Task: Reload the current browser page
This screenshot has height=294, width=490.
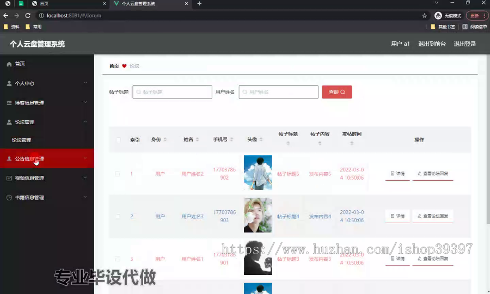Action: tap(28, 16)
